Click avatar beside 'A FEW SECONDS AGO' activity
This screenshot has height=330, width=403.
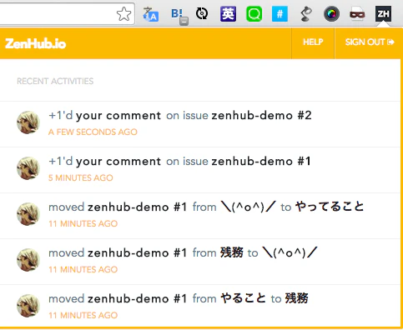tap(28, 122)
